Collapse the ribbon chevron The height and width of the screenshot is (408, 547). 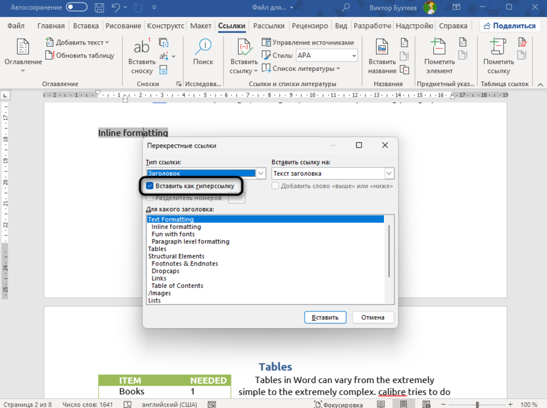540,84
